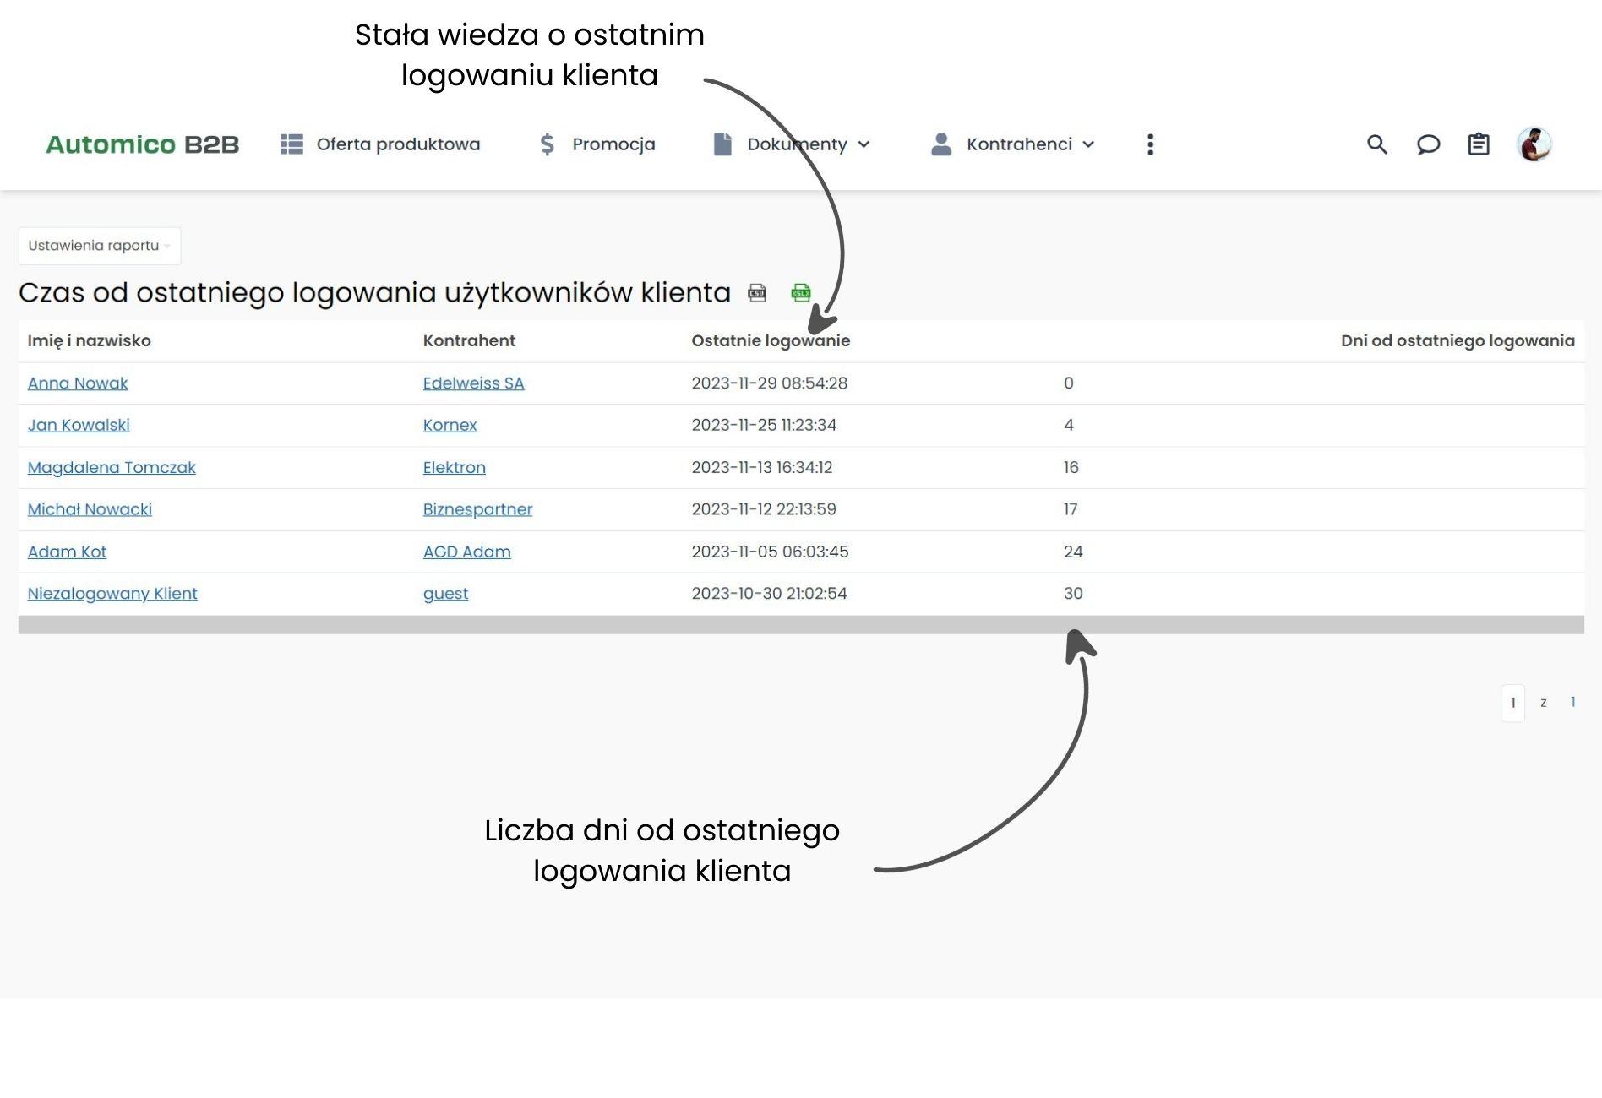Export report as CSV file

pos(757,293)
